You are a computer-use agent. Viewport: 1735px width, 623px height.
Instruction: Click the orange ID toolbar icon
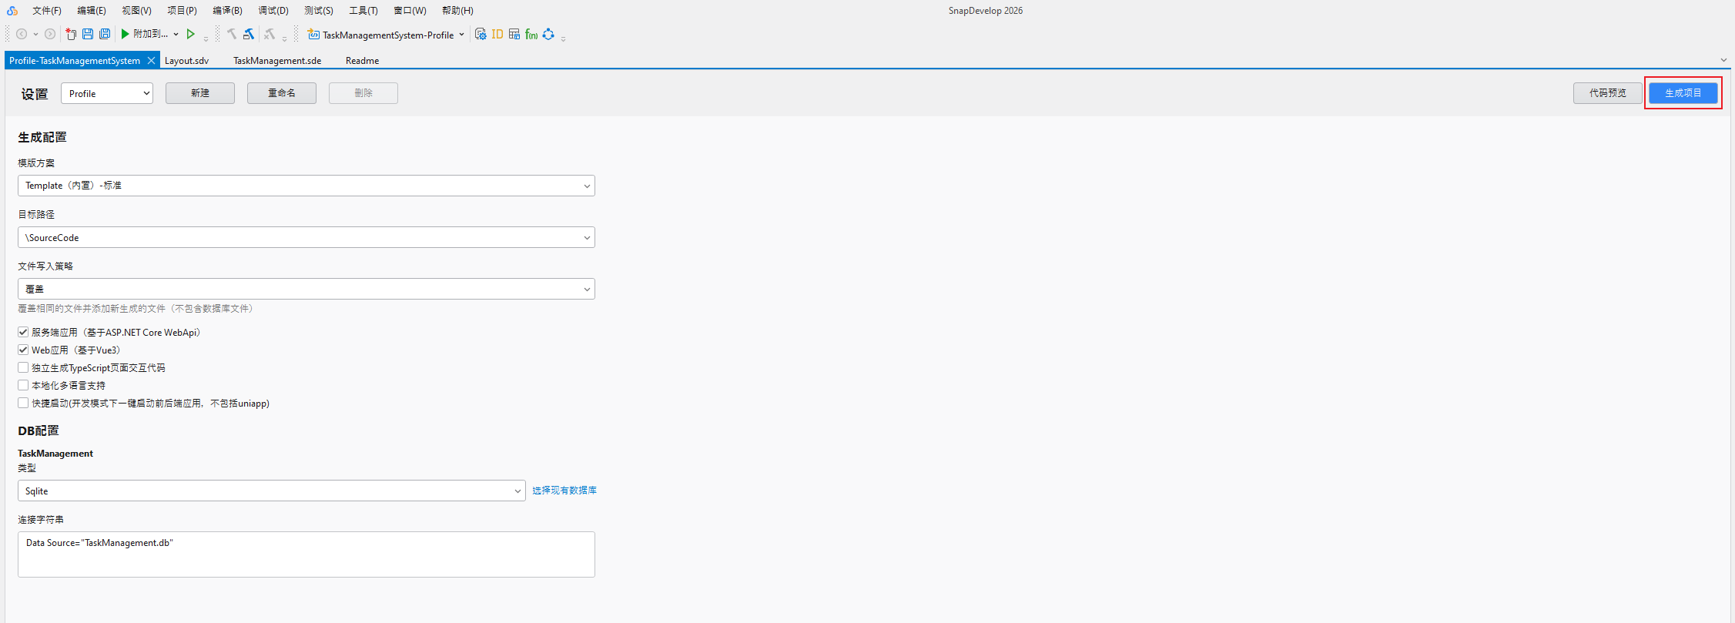497,34
